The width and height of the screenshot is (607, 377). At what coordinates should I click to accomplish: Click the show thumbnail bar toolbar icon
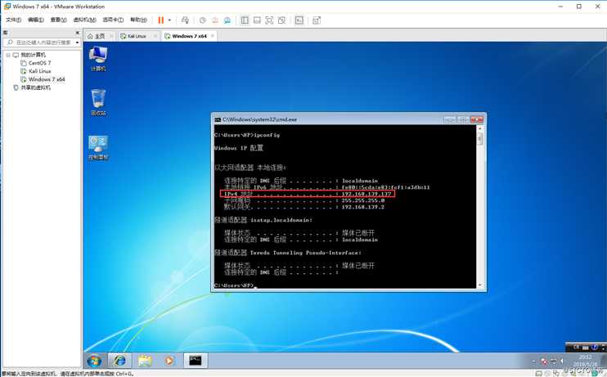257,20
